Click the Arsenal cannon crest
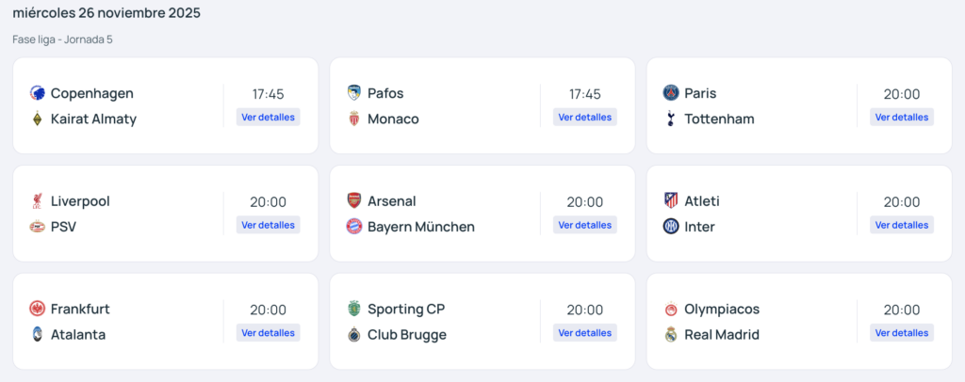Viewport: 965px width, 382px height. [x=354, y=201]
